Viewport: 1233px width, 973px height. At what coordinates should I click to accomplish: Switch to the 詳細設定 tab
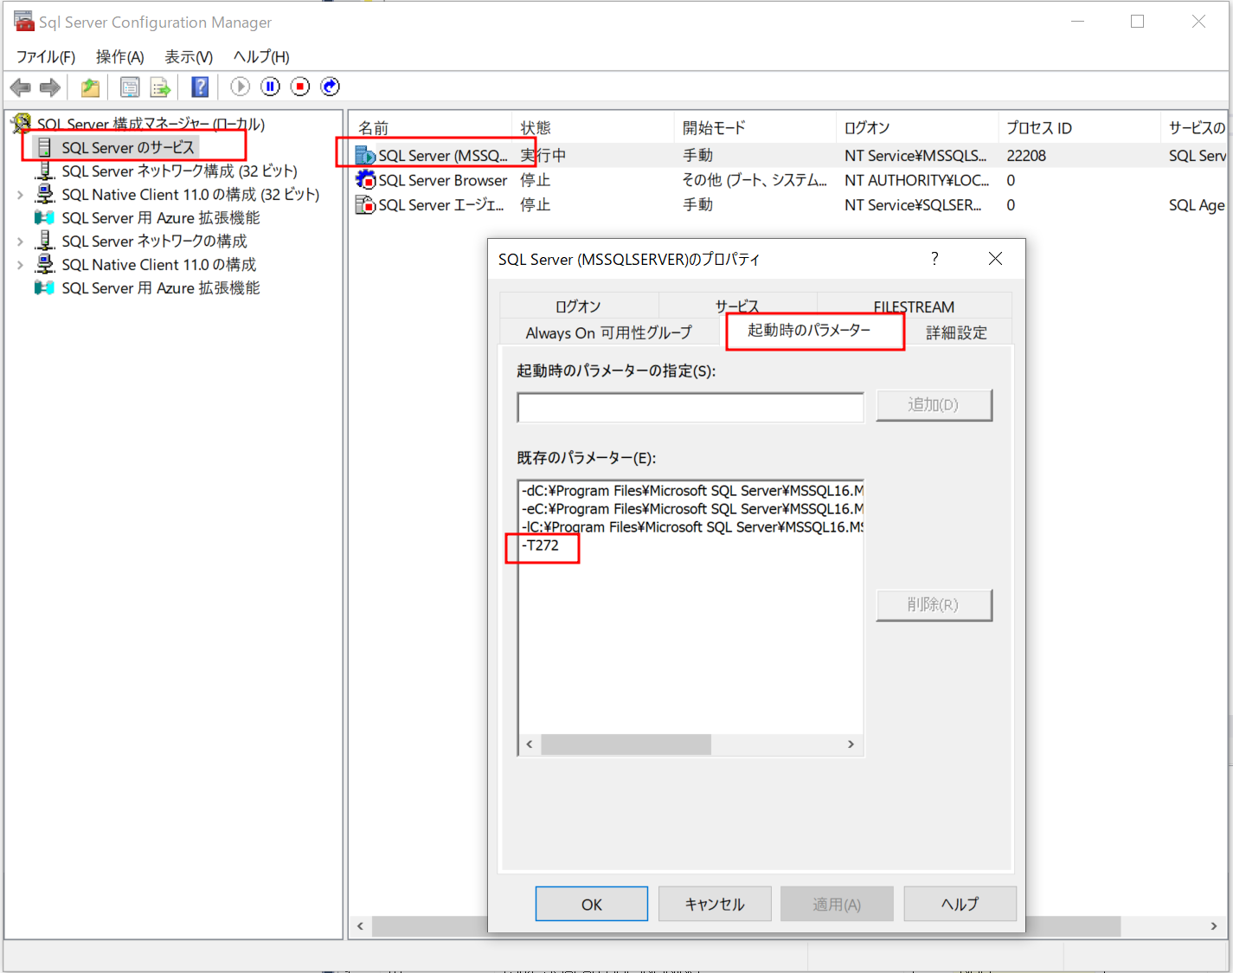957,333
